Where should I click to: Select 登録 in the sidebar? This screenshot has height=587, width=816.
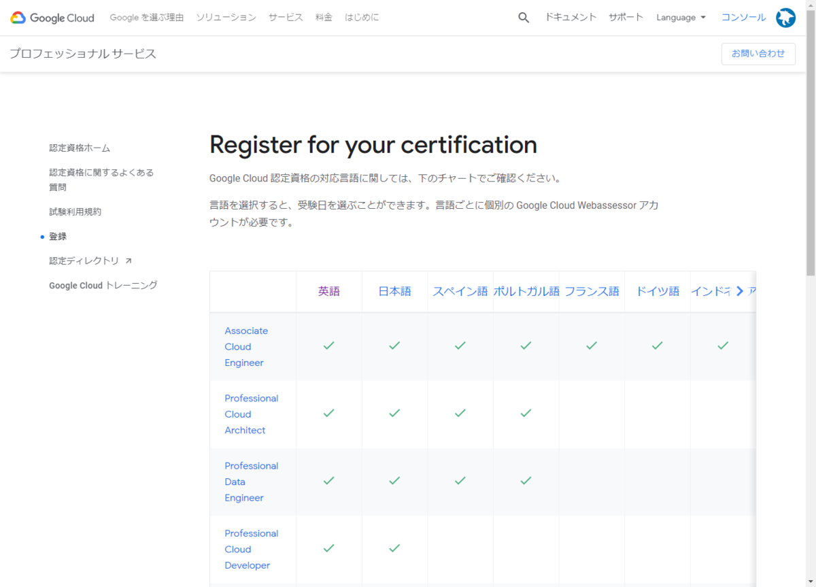pos(58,236)
